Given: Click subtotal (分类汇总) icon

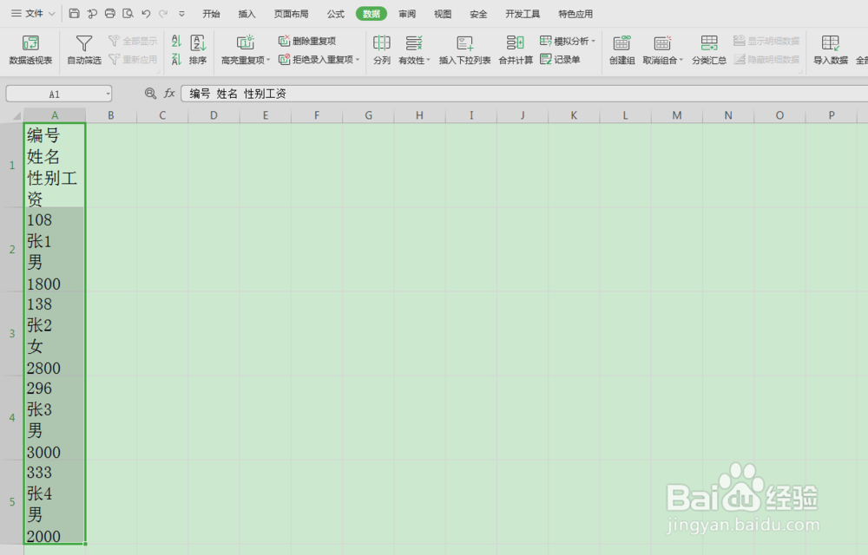Looking at the screenshot, I should pos(708,49).
